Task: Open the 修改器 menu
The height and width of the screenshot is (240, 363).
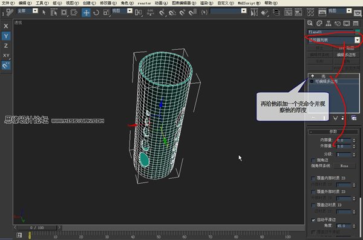Action: pyautogui.click(x=108, y=3)
